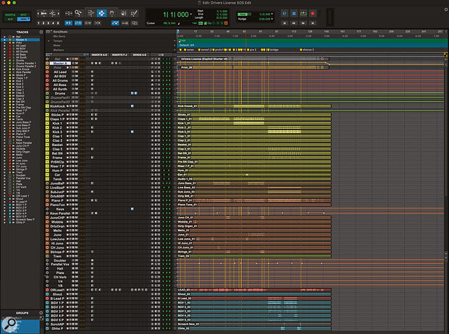Viewport: 449px width, 334px height.
Task: Click the Layered Editing icon
Action: 134,23
